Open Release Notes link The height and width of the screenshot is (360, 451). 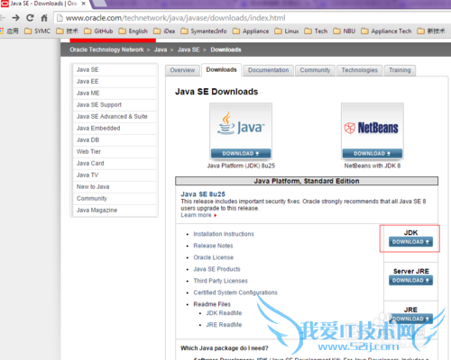click(x=213, y=246)
